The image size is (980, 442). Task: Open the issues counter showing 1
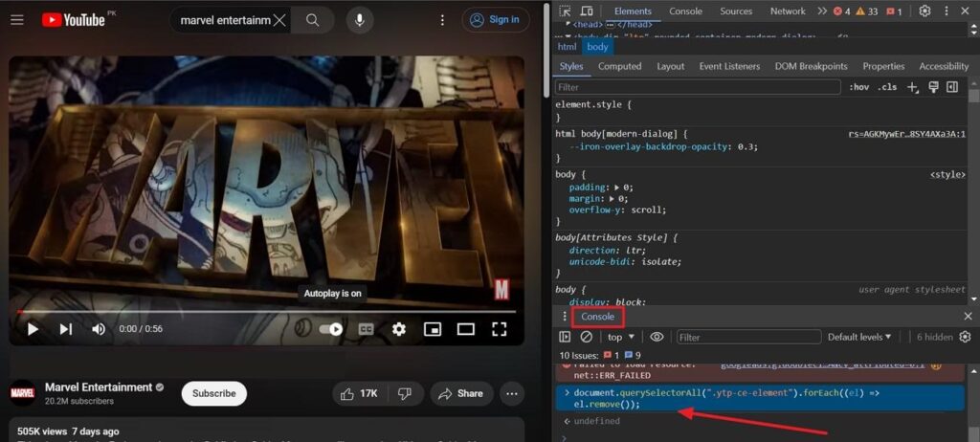(895, 11)
